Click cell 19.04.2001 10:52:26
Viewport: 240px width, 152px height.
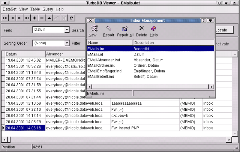pos(25,66)
